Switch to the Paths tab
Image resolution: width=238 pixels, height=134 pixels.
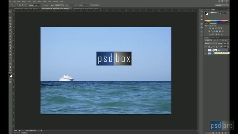[218, 38]
